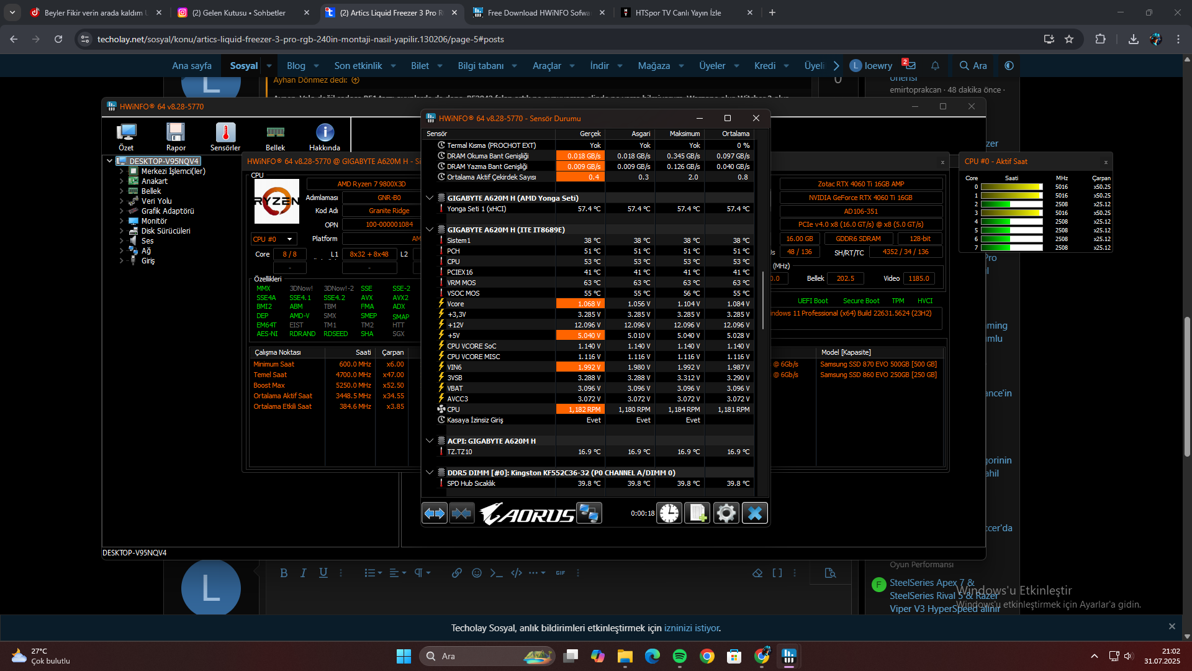This screenshot has height=671, width=1192.
Task: Open the Sensörler thermometer icon
Action: pos(225,137)
